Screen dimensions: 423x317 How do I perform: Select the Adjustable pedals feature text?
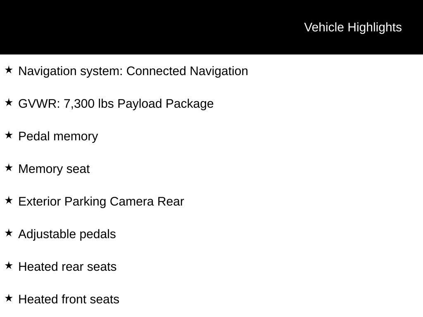(67, 234)
